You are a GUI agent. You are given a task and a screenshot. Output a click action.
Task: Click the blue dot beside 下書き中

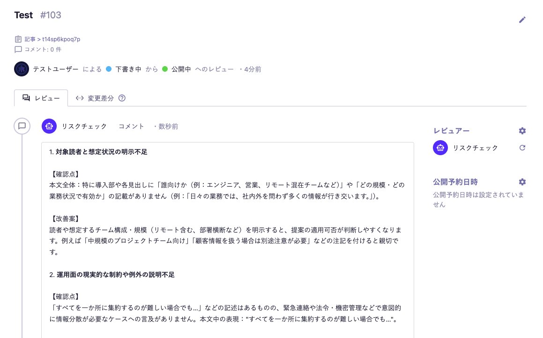click(109, 68)
